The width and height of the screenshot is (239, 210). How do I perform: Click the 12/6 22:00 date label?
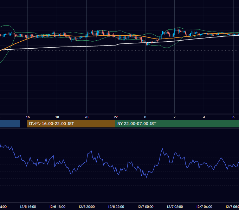point(116,207)
